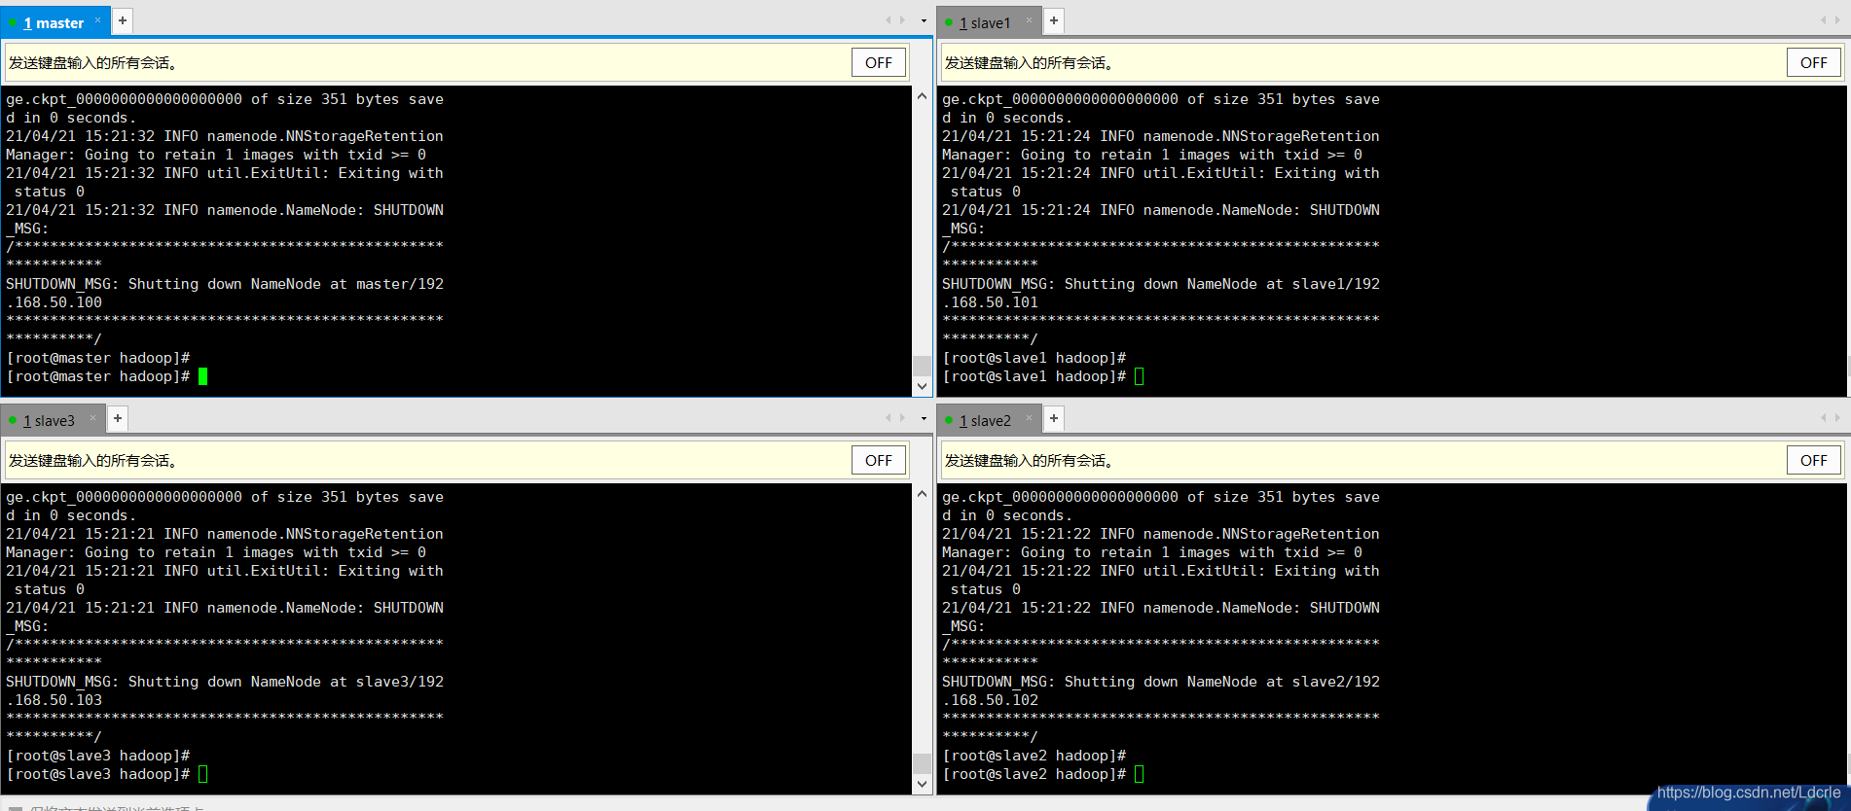Click IP fragment '.168.50.102' in slave2 terminal
This screenshot has height=811, width=1851.
[990, 700]
